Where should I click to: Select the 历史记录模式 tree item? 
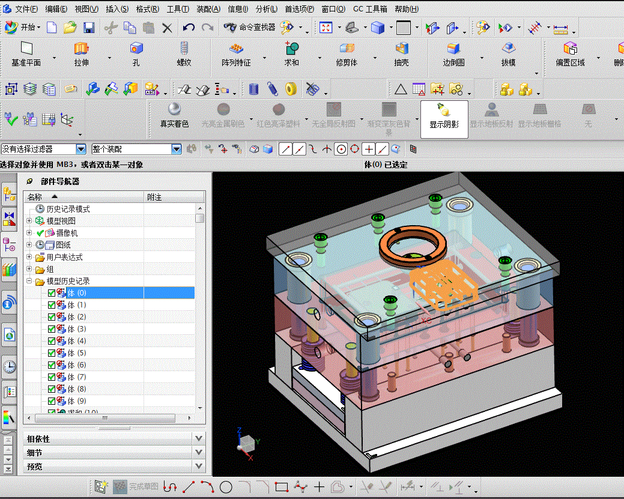pyautogui.click(x=68, y=209)
